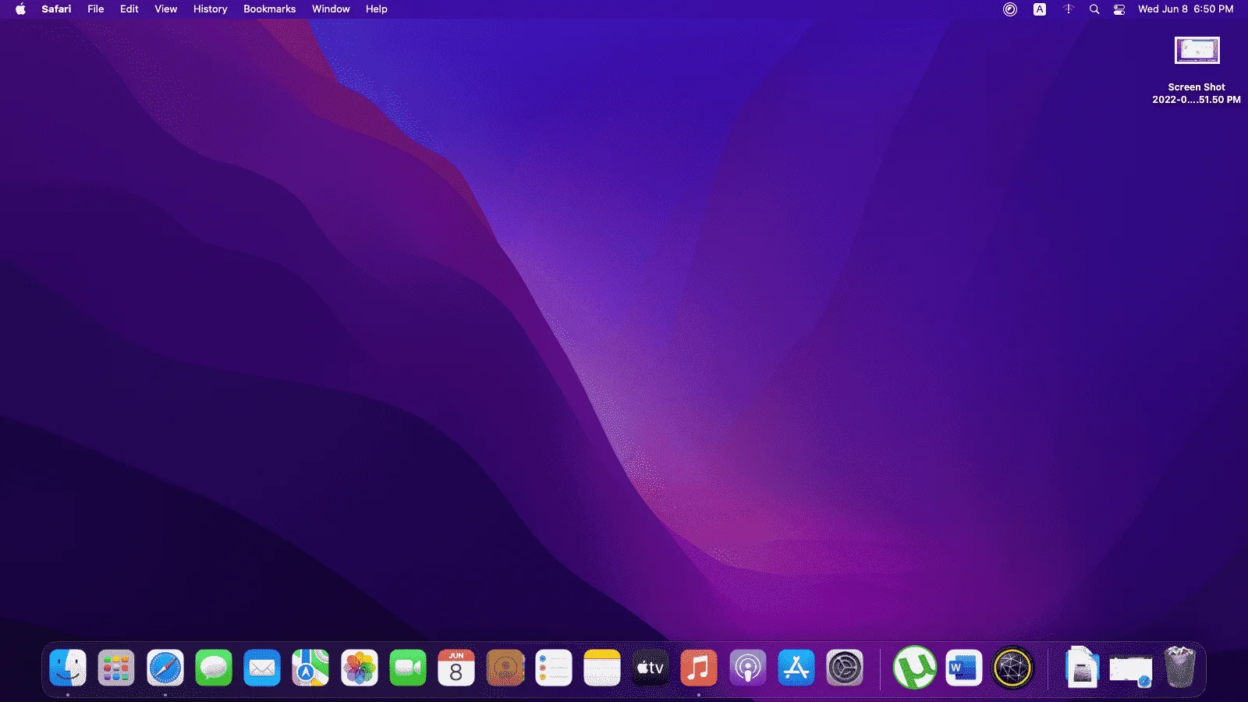Open the Contacts app in the Dock
The height and width of the screenshot is (702, 1248).
pos(505,668)
